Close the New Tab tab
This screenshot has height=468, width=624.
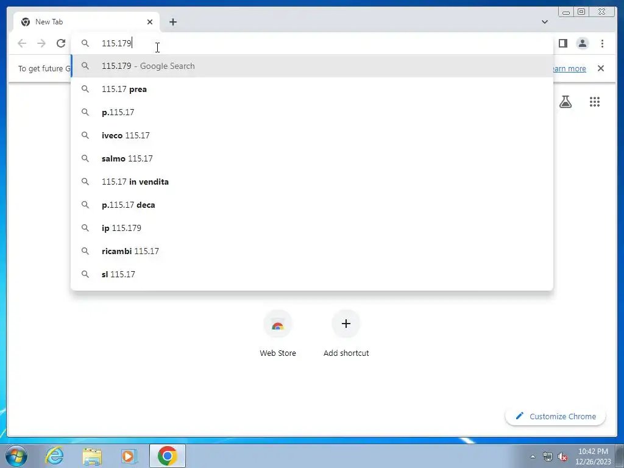[150, 22]
